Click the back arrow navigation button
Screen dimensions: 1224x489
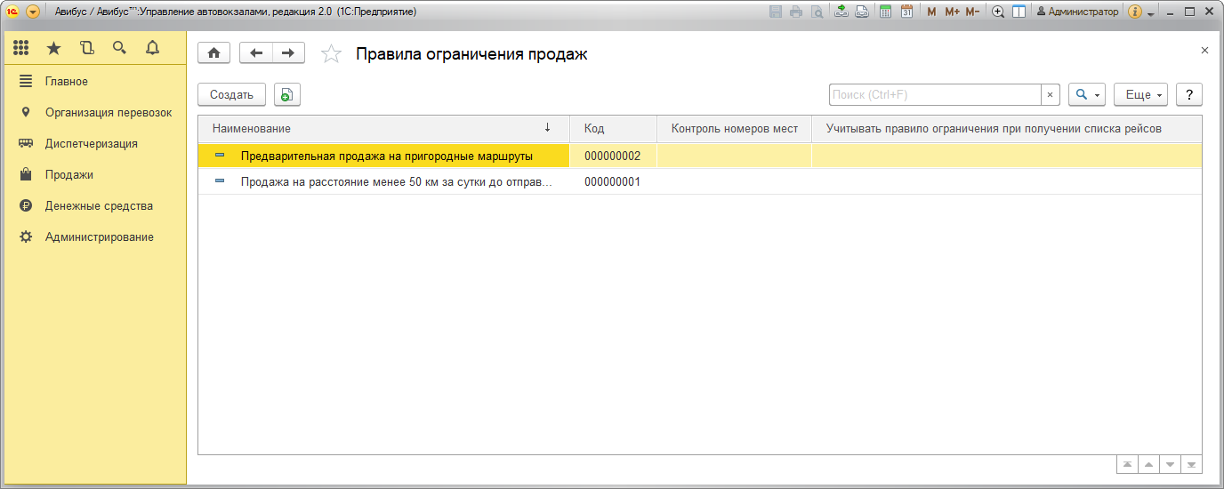256,53
